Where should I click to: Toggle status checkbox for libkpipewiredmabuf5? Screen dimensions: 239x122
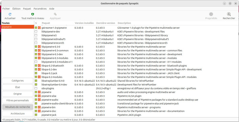point(36,39)
